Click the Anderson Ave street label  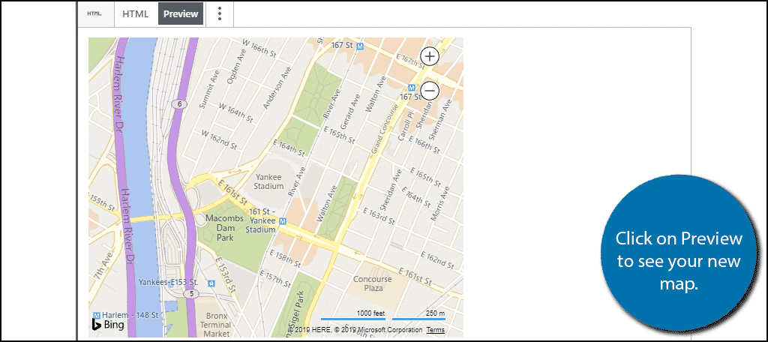pyautogui.click(x=277, y=87)
